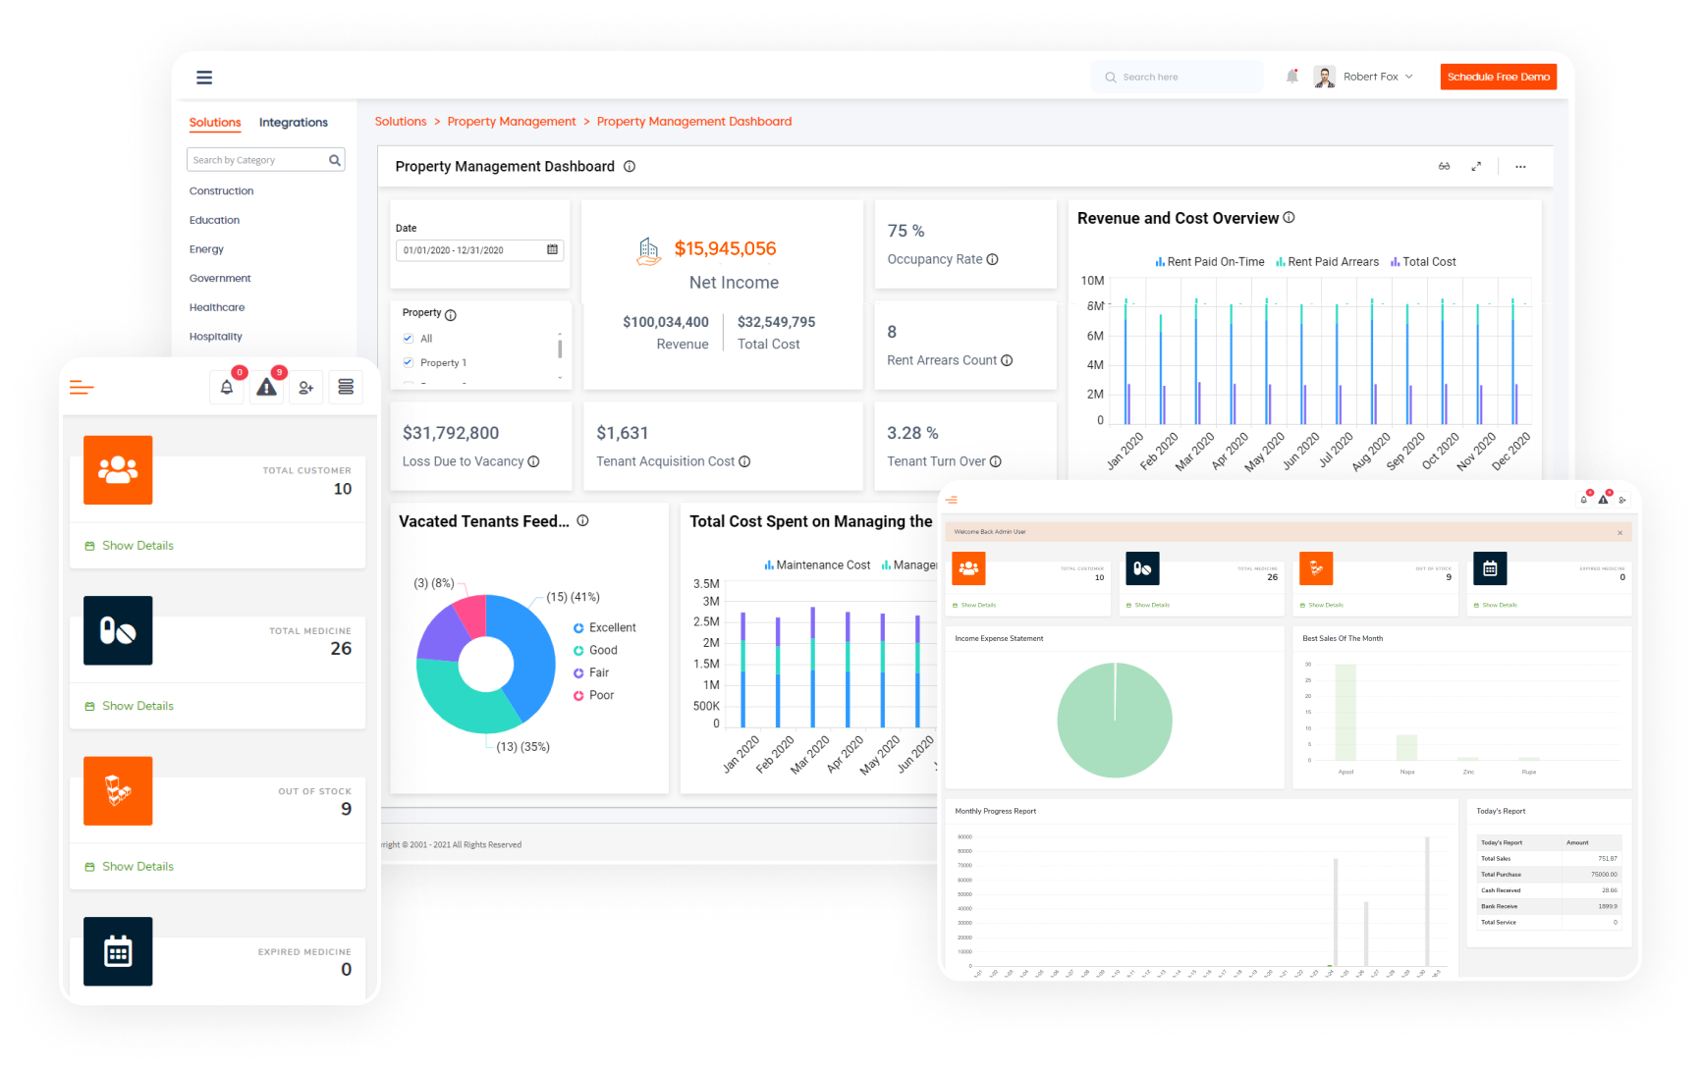The height and width of the screenshot is (1073, 1702).
Task: Click the Schedule Free Demo button
Action: click(x=1498, y=77)
